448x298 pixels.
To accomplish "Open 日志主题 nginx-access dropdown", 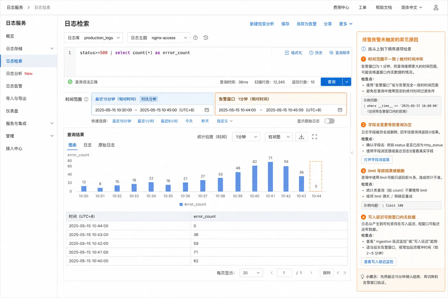I will point(159,38).
